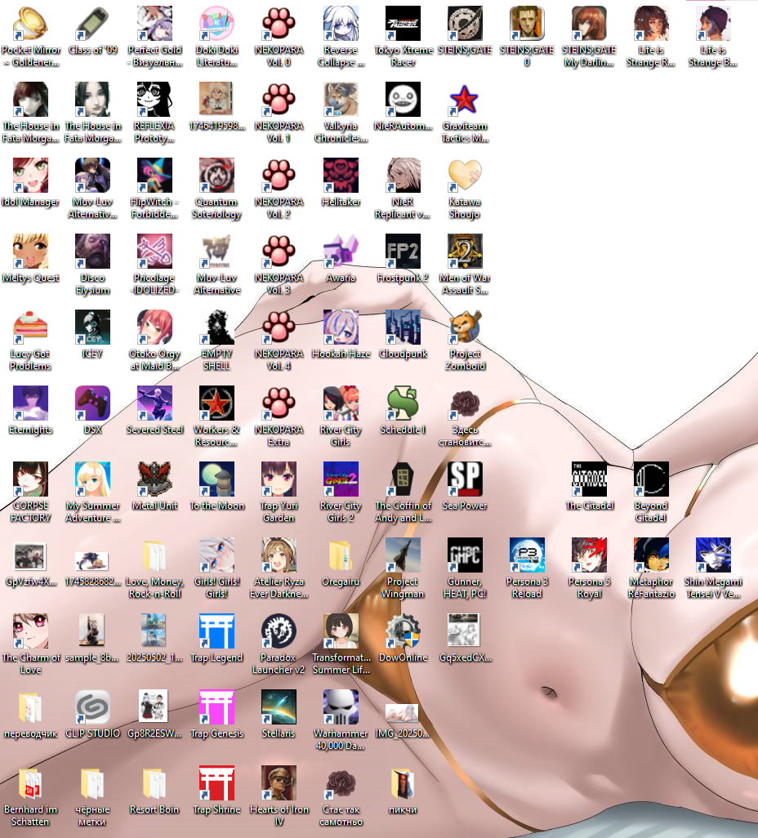
Task: Select the Severed Steel shortcut
Action: (x=154, y=403)
